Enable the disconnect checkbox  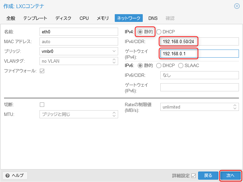[x=42, y=104]
